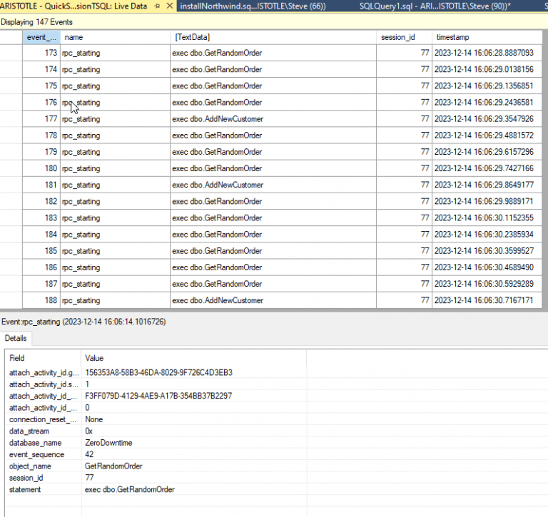
Task: Open the Details tab
Action: (16, 338)
